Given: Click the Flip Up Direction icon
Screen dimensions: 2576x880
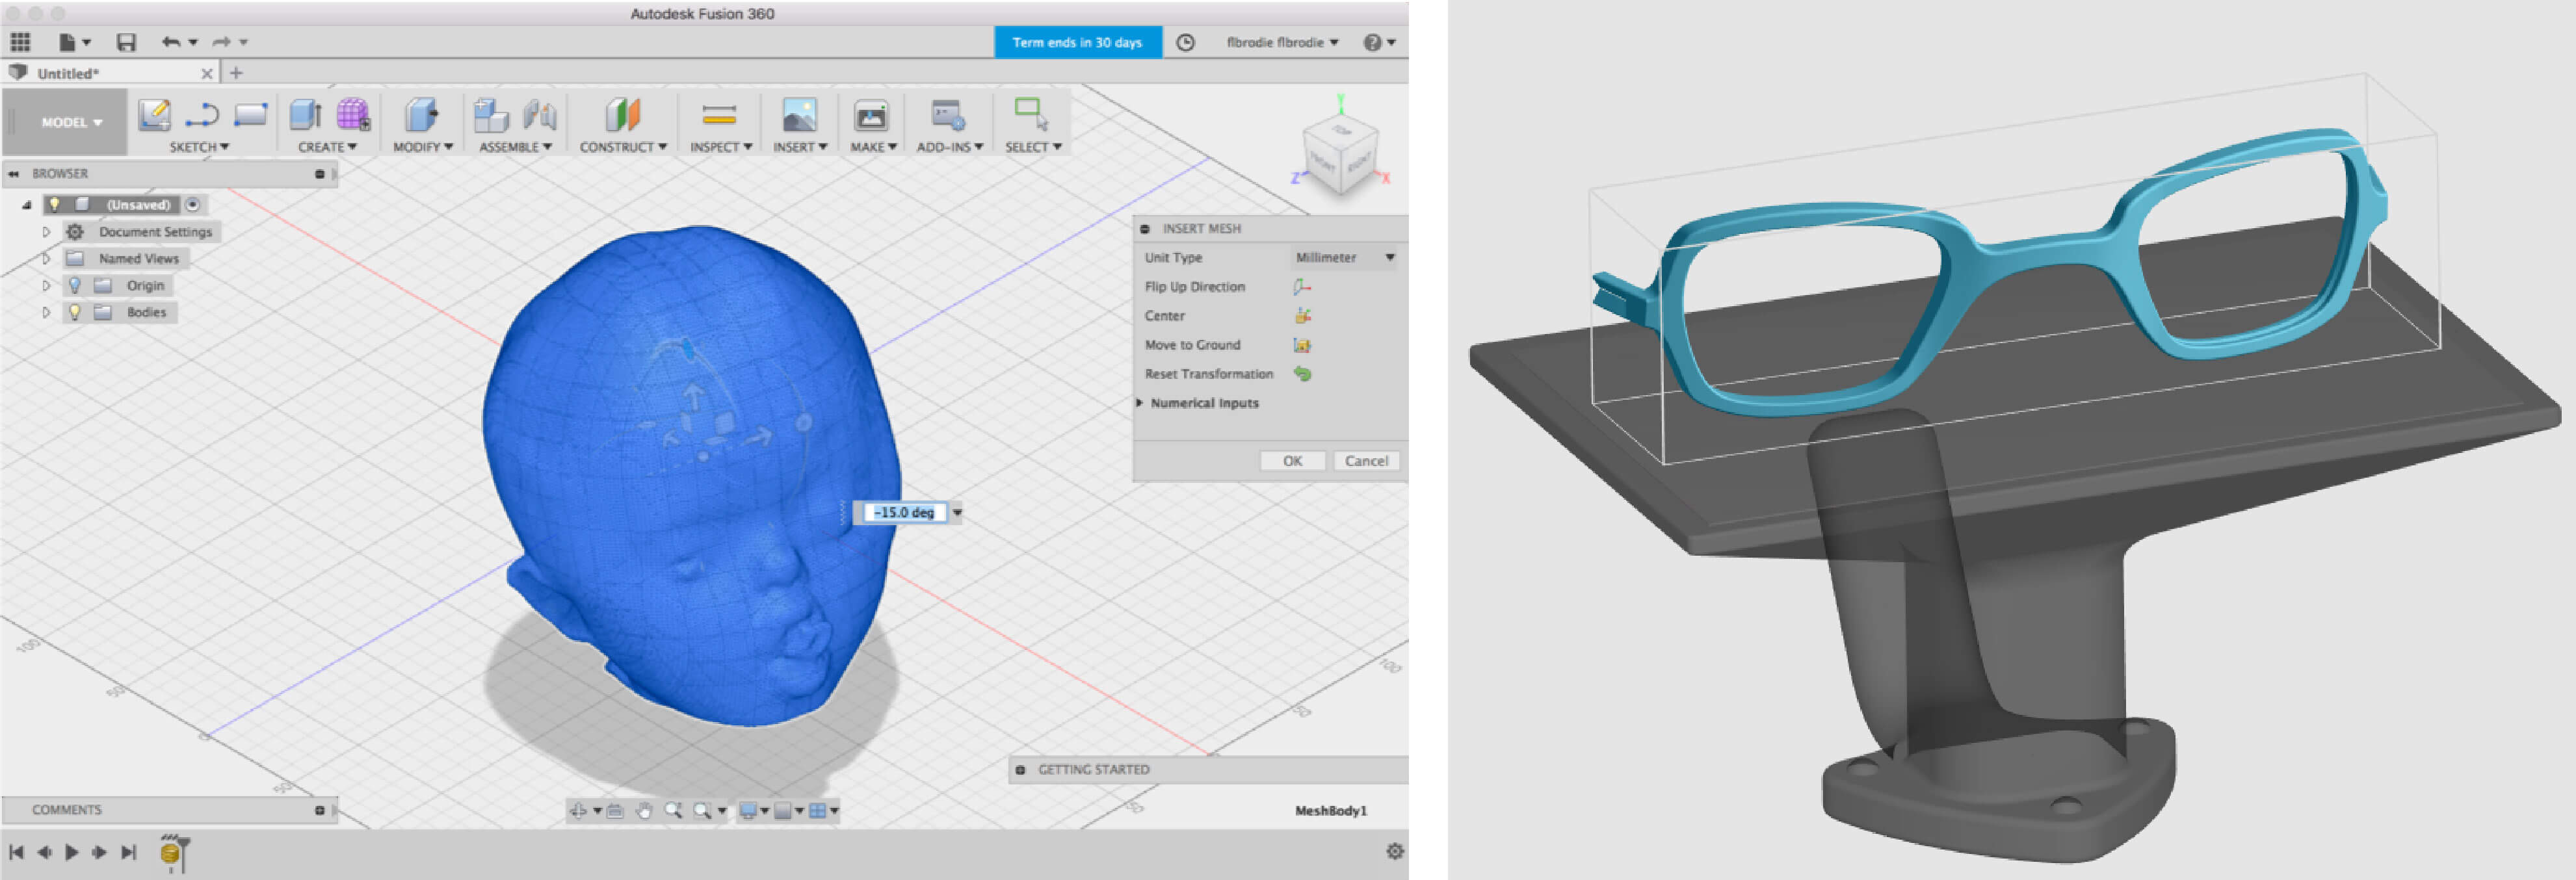Looking at the screenshot, I should (x=1301, y=287).
